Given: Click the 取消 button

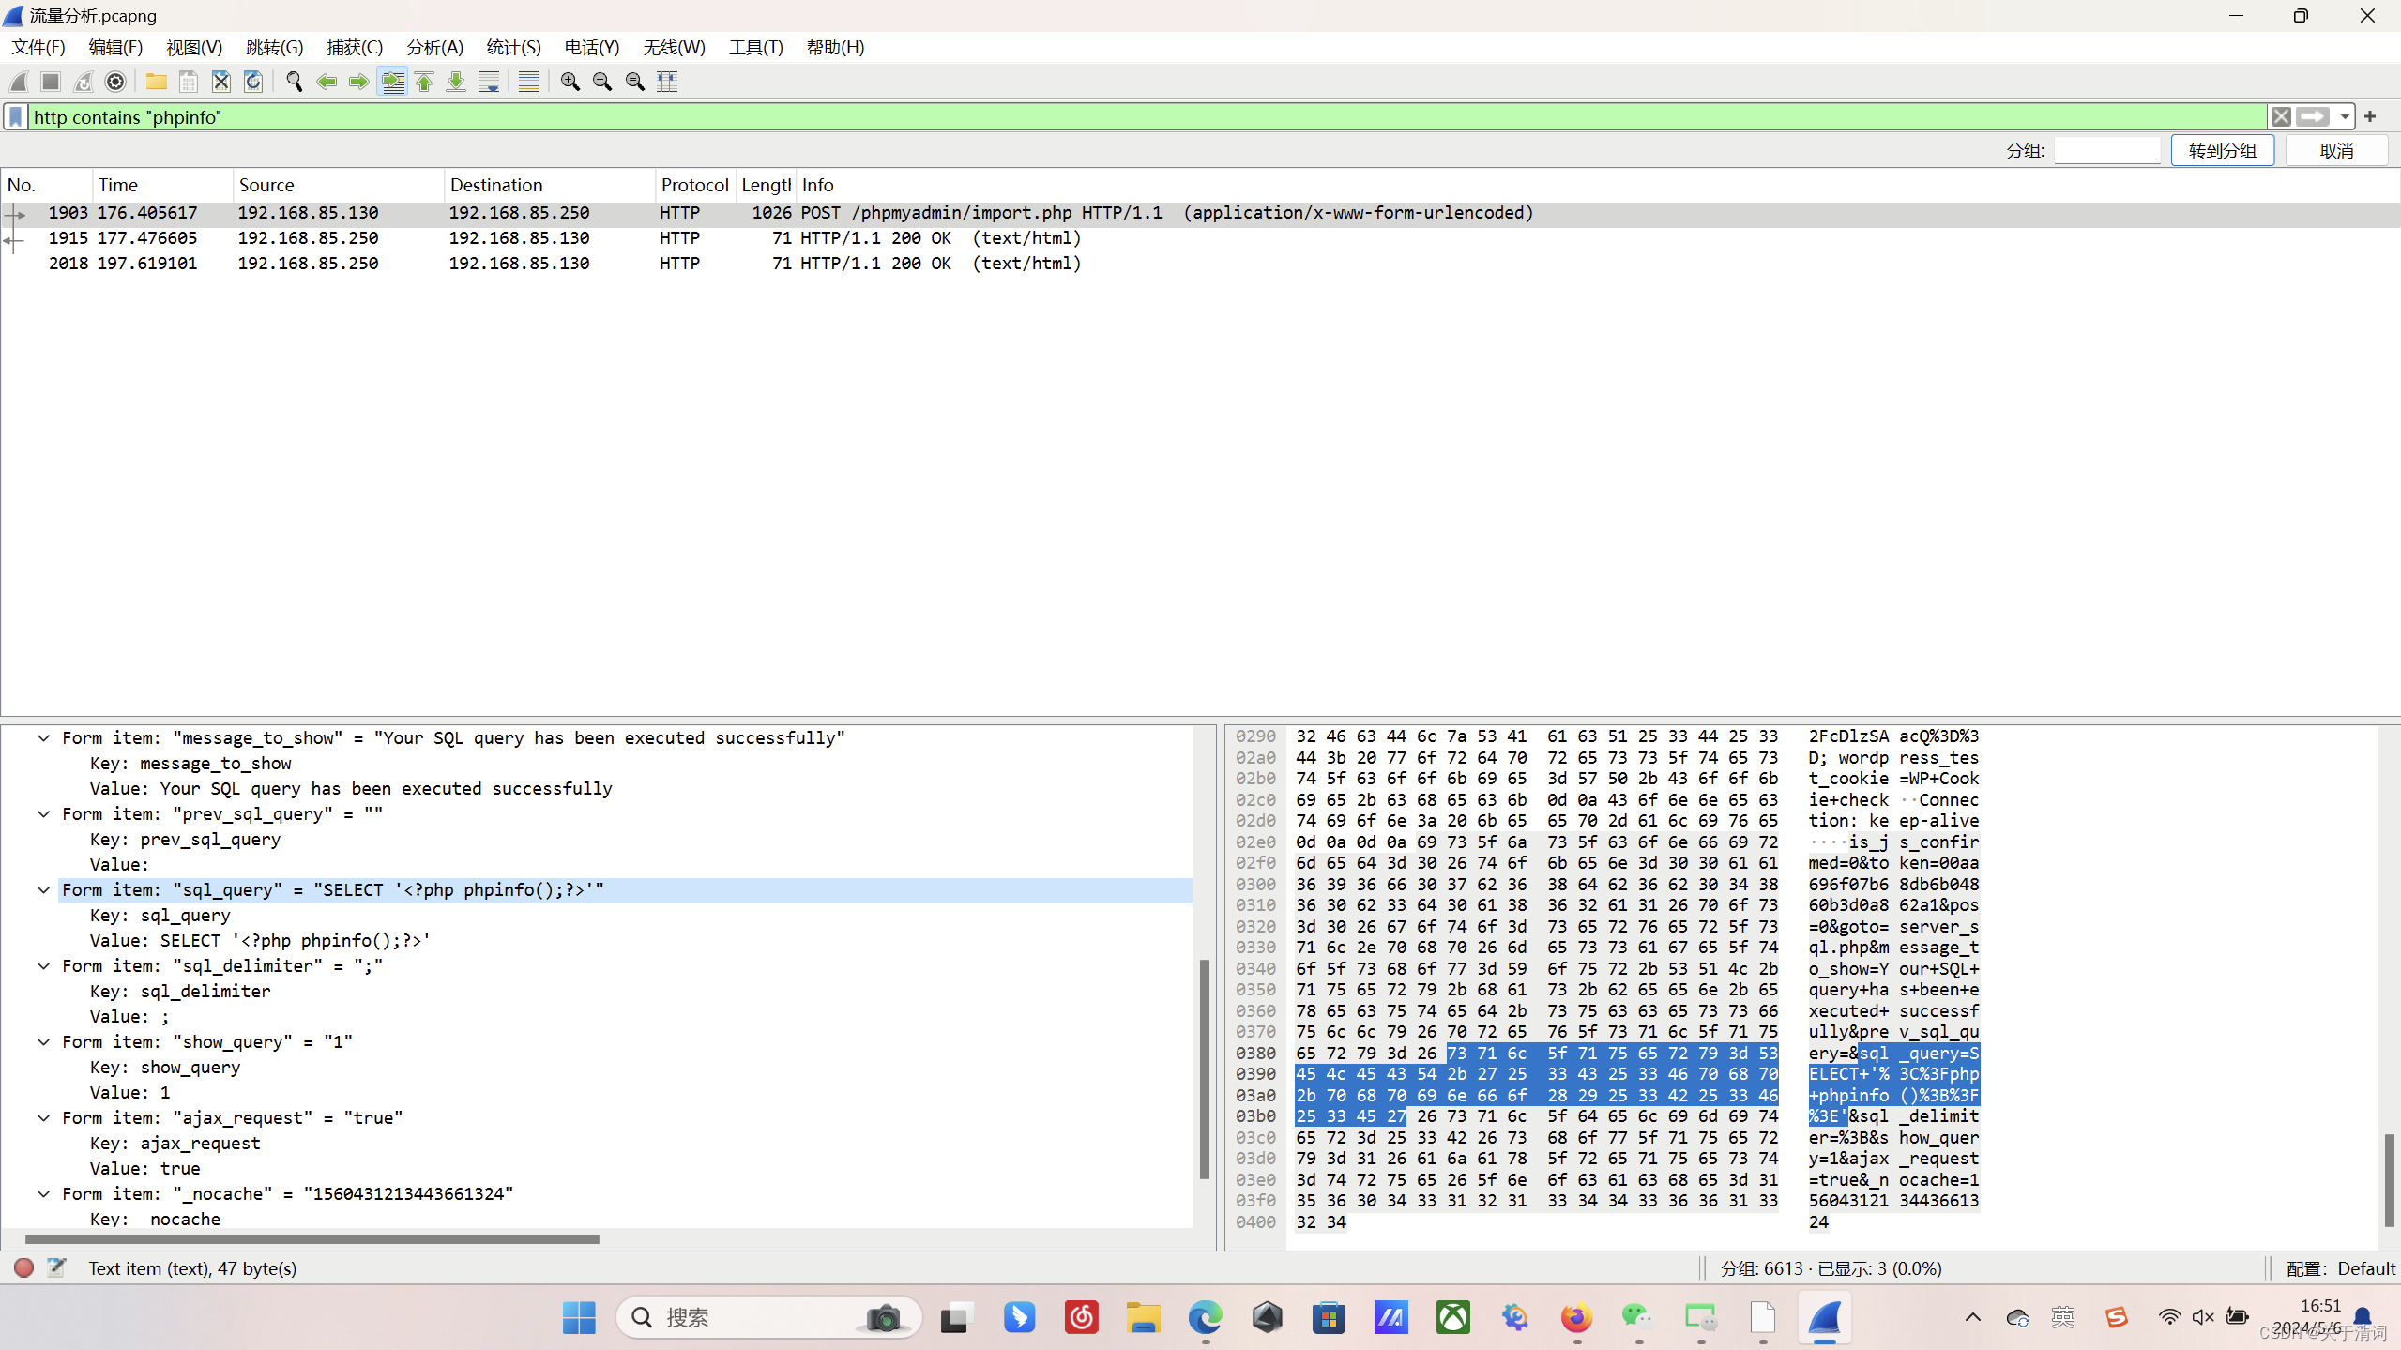Looking at the screenshot, I should tap(2336, 150).
